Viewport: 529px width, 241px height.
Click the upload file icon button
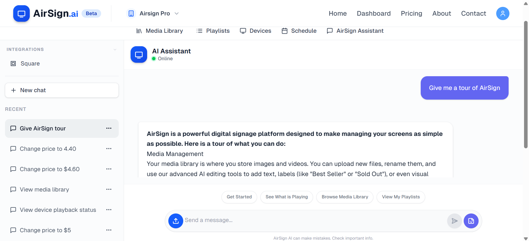click(176, 221)
